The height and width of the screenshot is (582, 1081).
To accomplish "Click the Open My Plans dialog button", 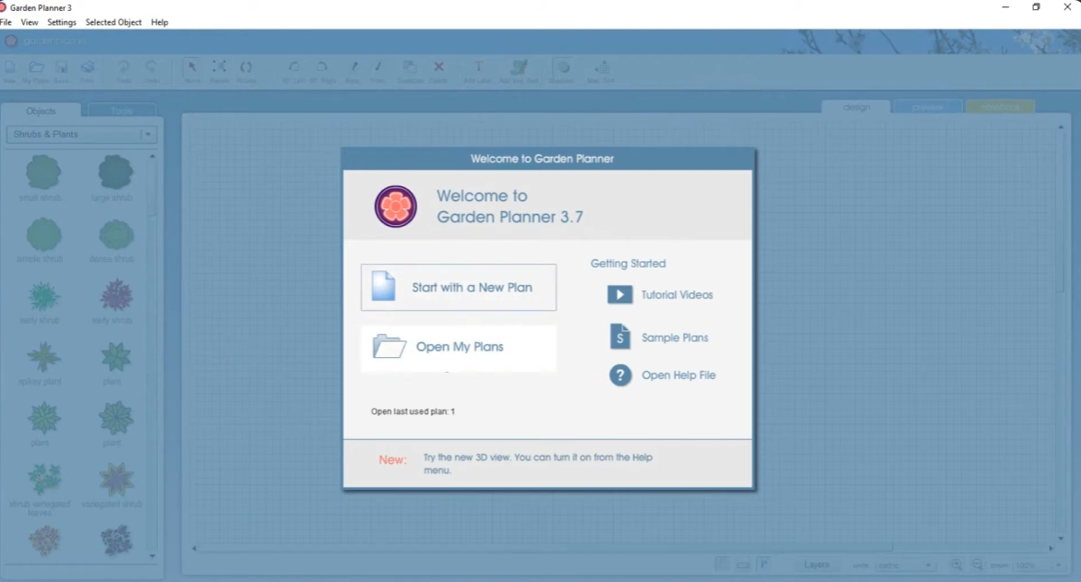I will 459,347.
